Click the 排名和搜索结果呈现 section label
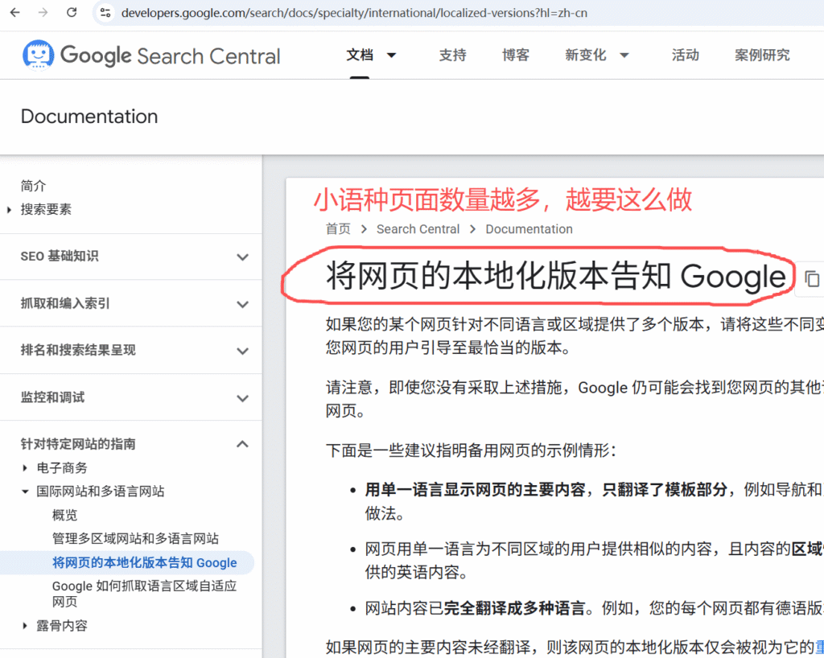The height and width of the screenshot is (658, 824). coord(78,350)
